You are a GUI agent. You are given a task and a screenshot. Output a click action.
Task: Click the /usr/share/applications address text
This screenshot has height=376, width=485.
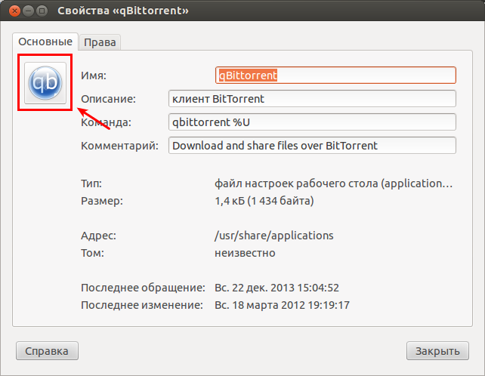pos(274,236)
